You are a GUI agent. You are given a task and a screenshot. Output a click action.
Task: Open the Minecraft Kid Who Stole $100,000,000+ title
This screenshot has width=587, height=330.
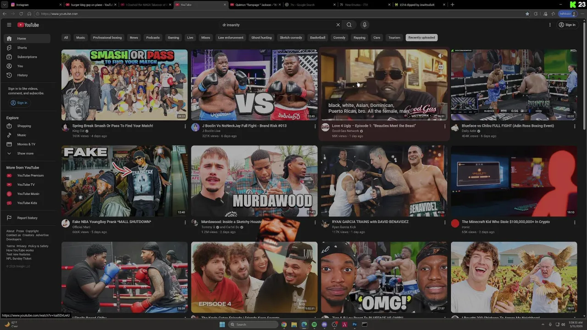[x=506, y=222]
